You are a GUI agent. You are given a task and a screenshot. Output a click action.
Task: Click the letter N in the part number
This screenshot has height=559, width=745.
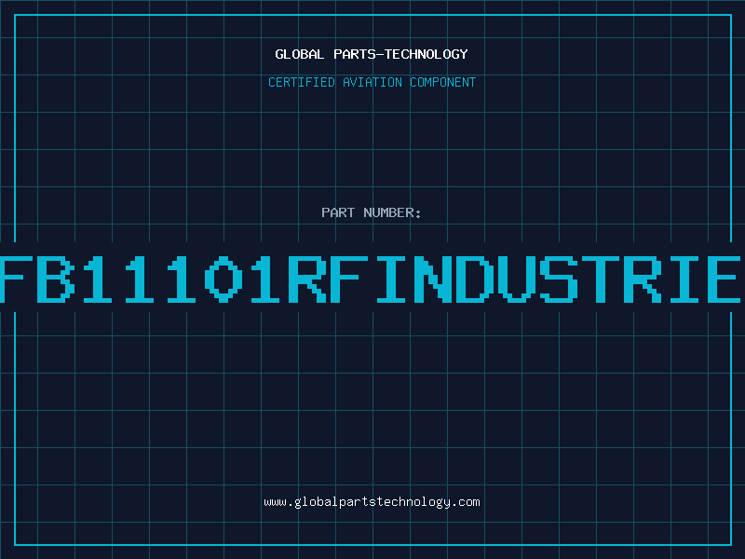coord(436,279)
